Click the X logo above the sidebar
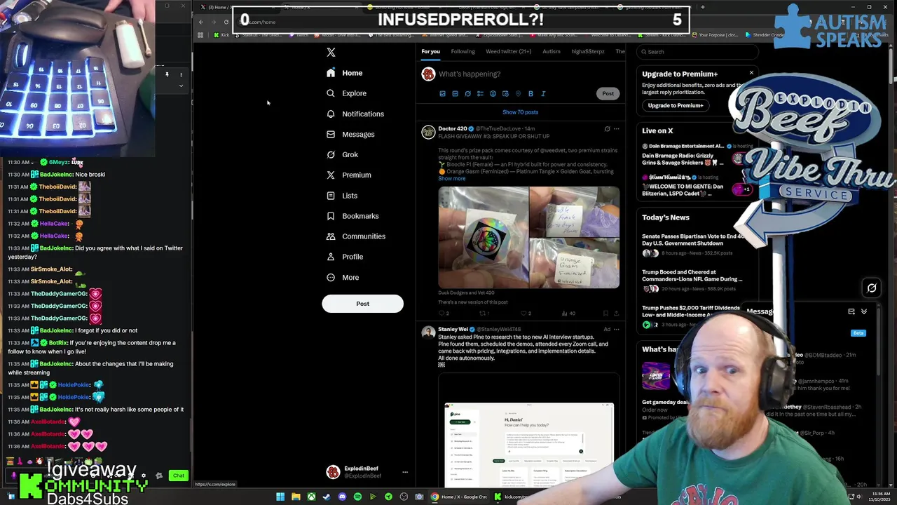 click(331, 52)
